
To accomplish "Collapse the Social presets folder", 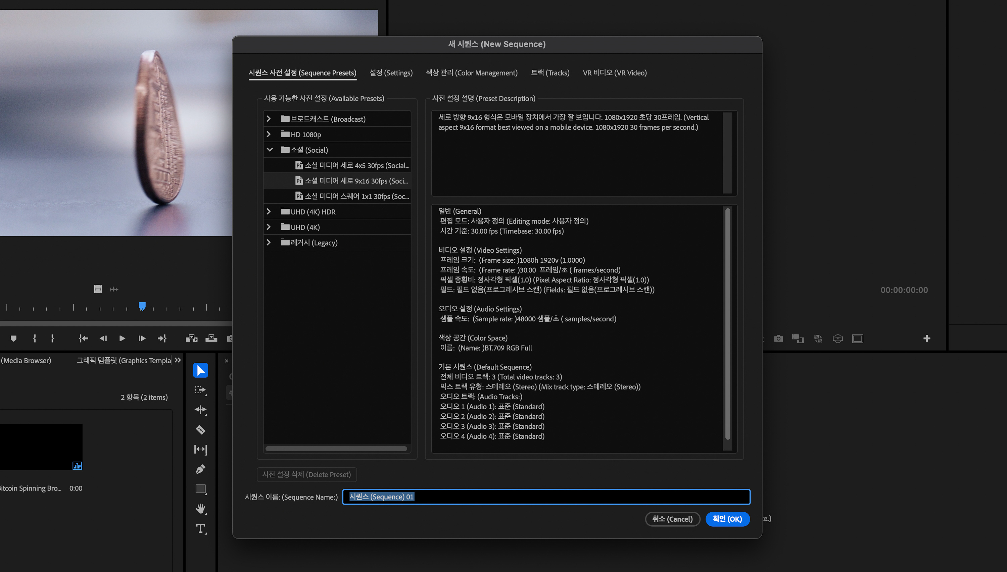I will [x=270, y=150].
